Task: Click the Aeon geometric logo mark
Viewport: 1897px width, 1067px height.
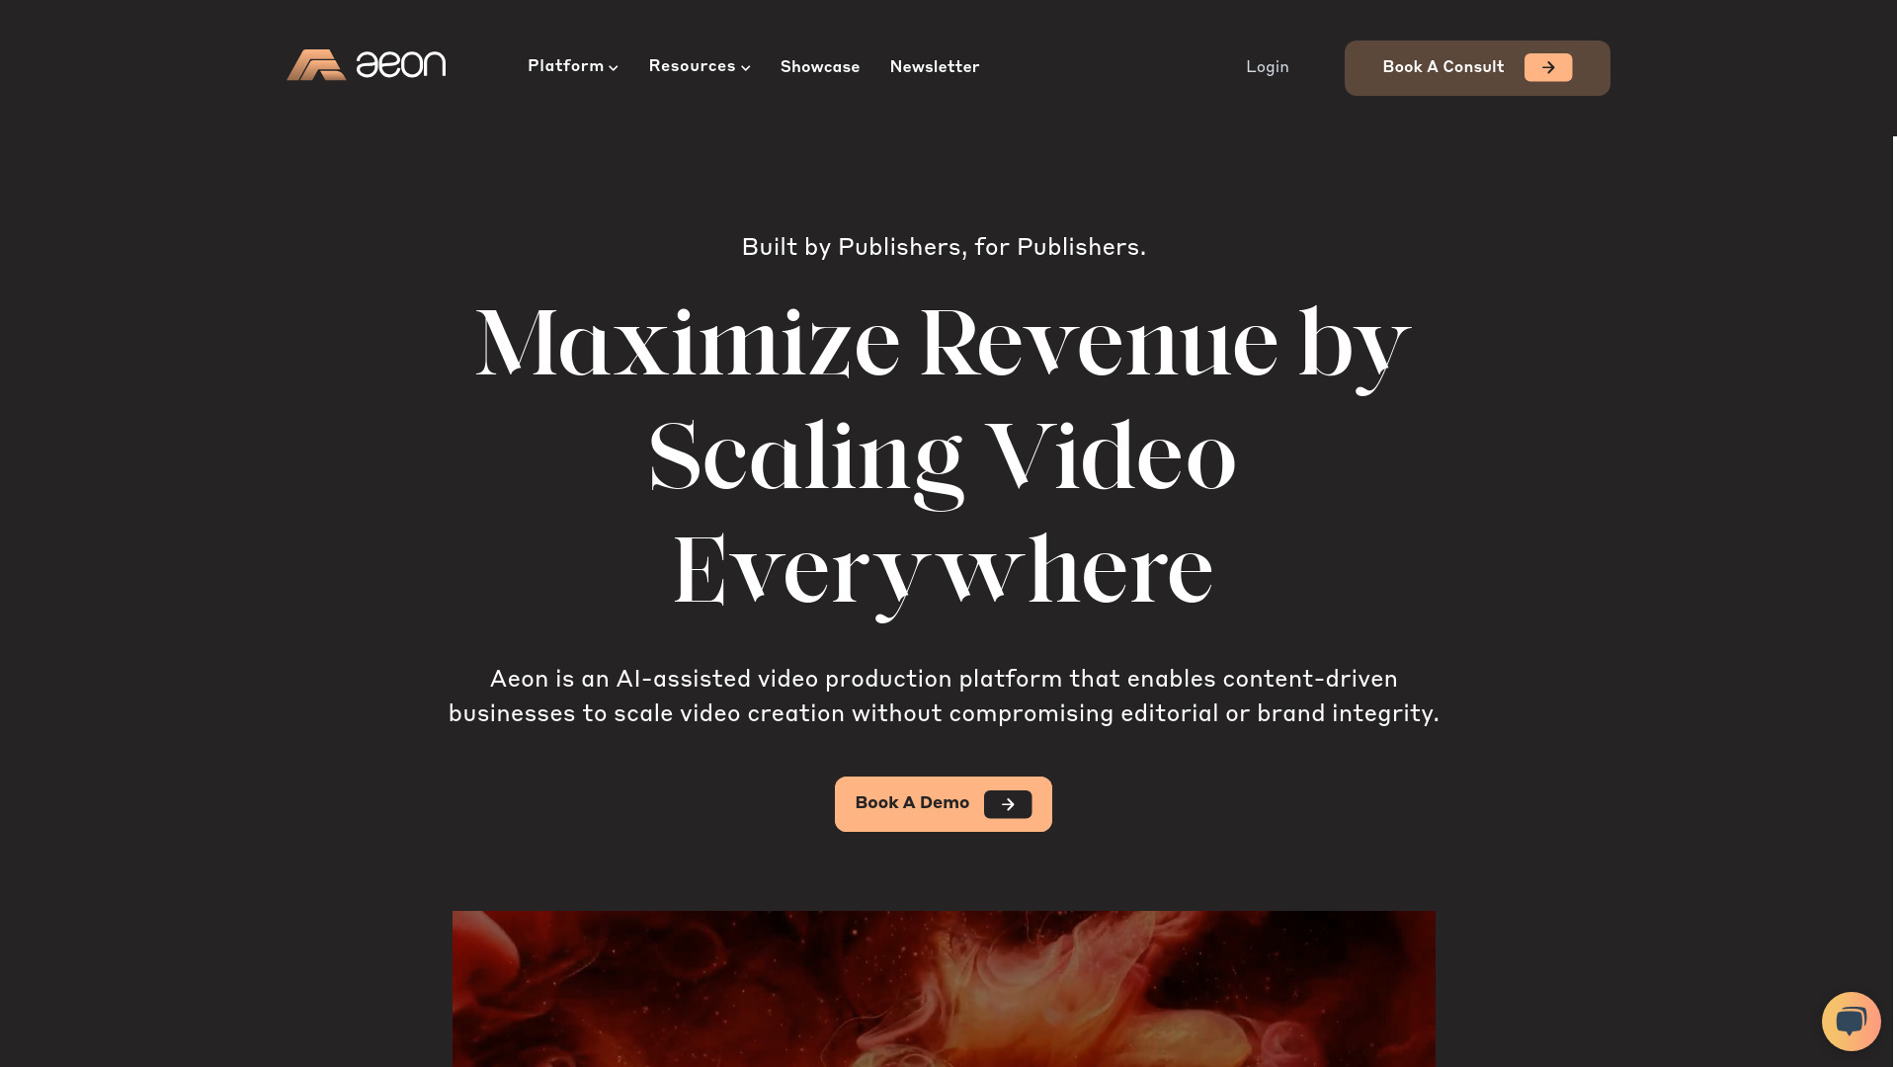Action: point(314,64)
